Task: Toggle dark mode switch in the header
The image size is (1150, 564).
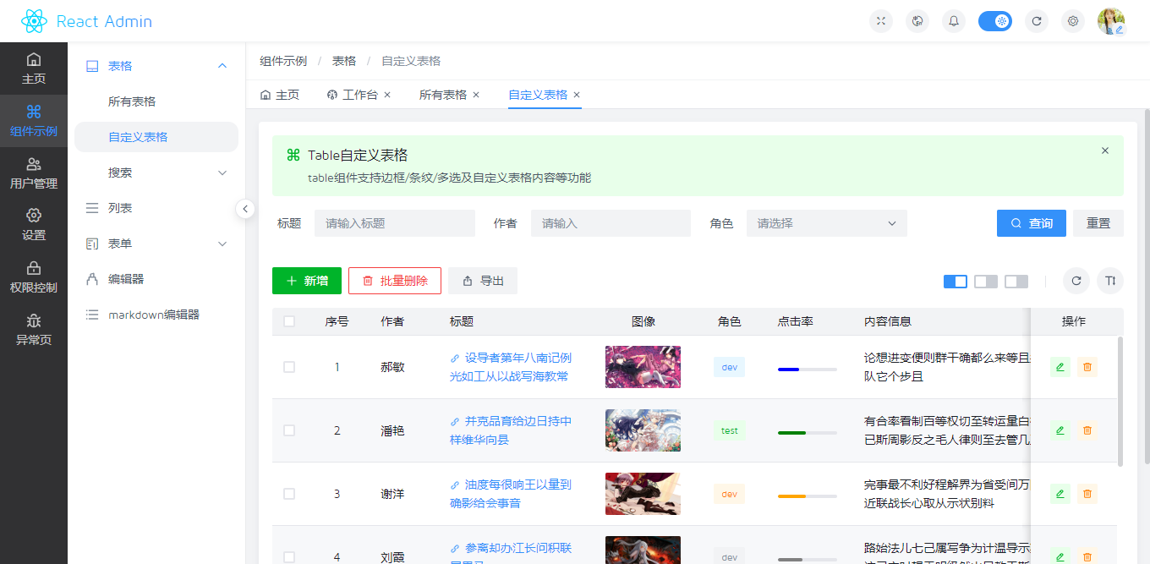Action: [x=995, y=20]
